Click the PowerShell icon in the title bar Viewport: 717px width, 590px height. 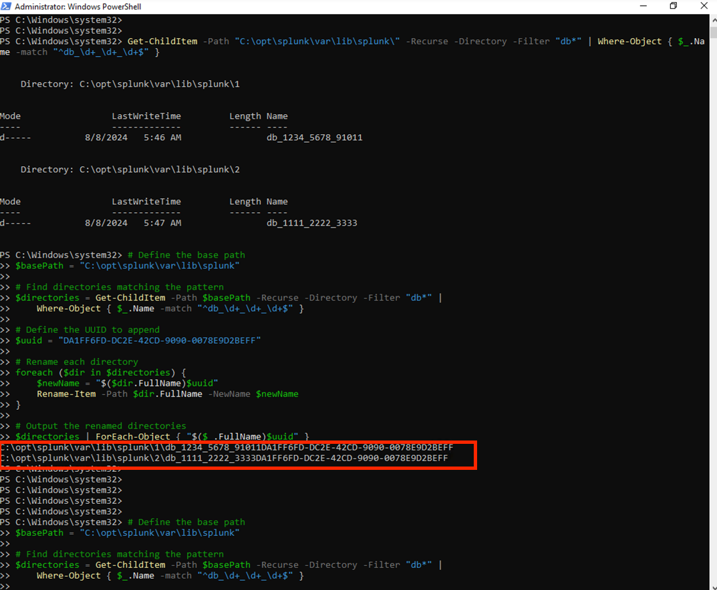click(7, 6)
